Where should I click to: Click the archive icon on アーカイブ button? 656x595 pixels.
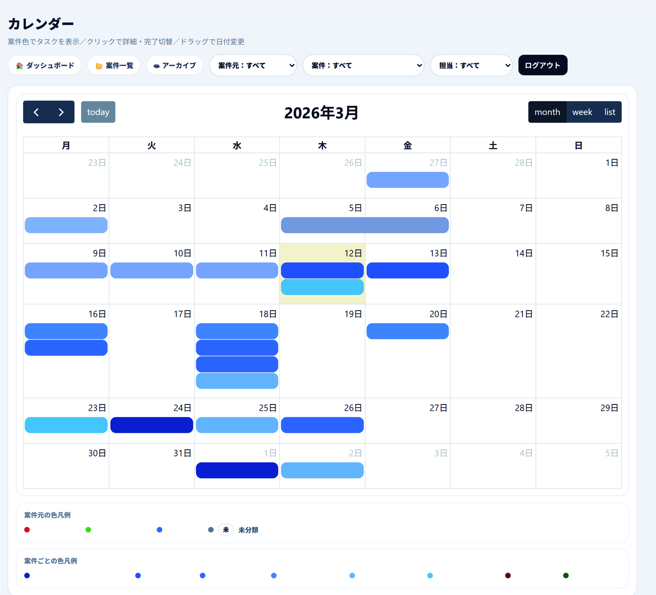point(157,66)
